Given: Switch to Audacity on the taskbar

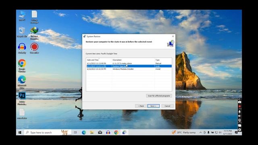Looking at the screenshot, I should [x=108, y=133].
